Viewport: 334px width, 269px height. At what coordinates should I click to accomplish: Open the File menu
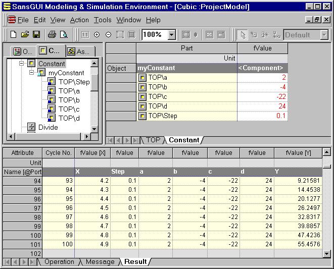pos(23,20)
